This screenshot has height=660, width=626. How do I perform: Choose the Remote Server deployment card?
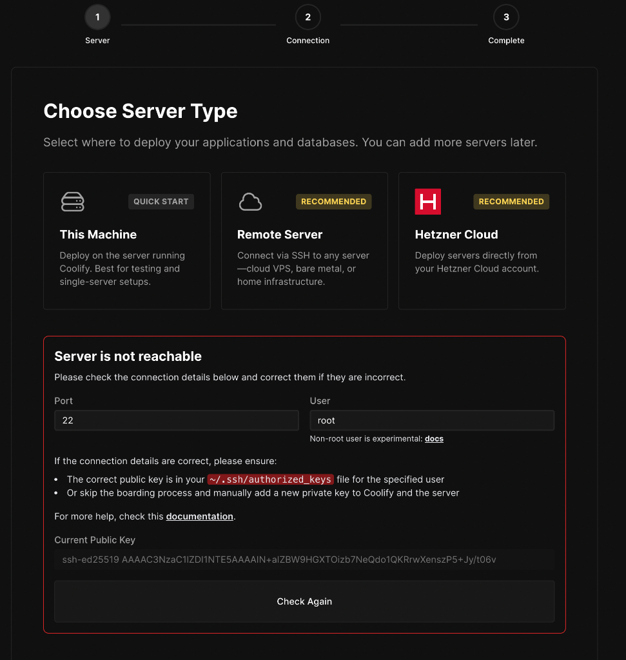pyautogui.click(x=304, y=240)
